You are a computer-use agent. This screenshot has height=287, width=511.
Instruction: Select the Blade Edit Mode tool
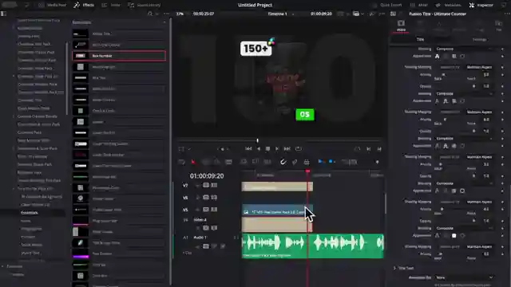click(x=229, y=162)
